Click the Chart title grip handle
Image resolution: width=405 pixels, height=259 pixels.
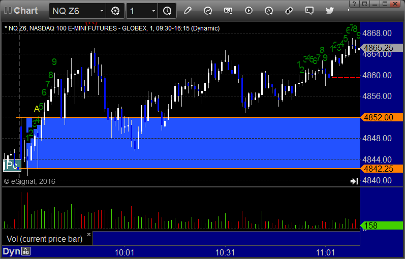coord(8,10)
